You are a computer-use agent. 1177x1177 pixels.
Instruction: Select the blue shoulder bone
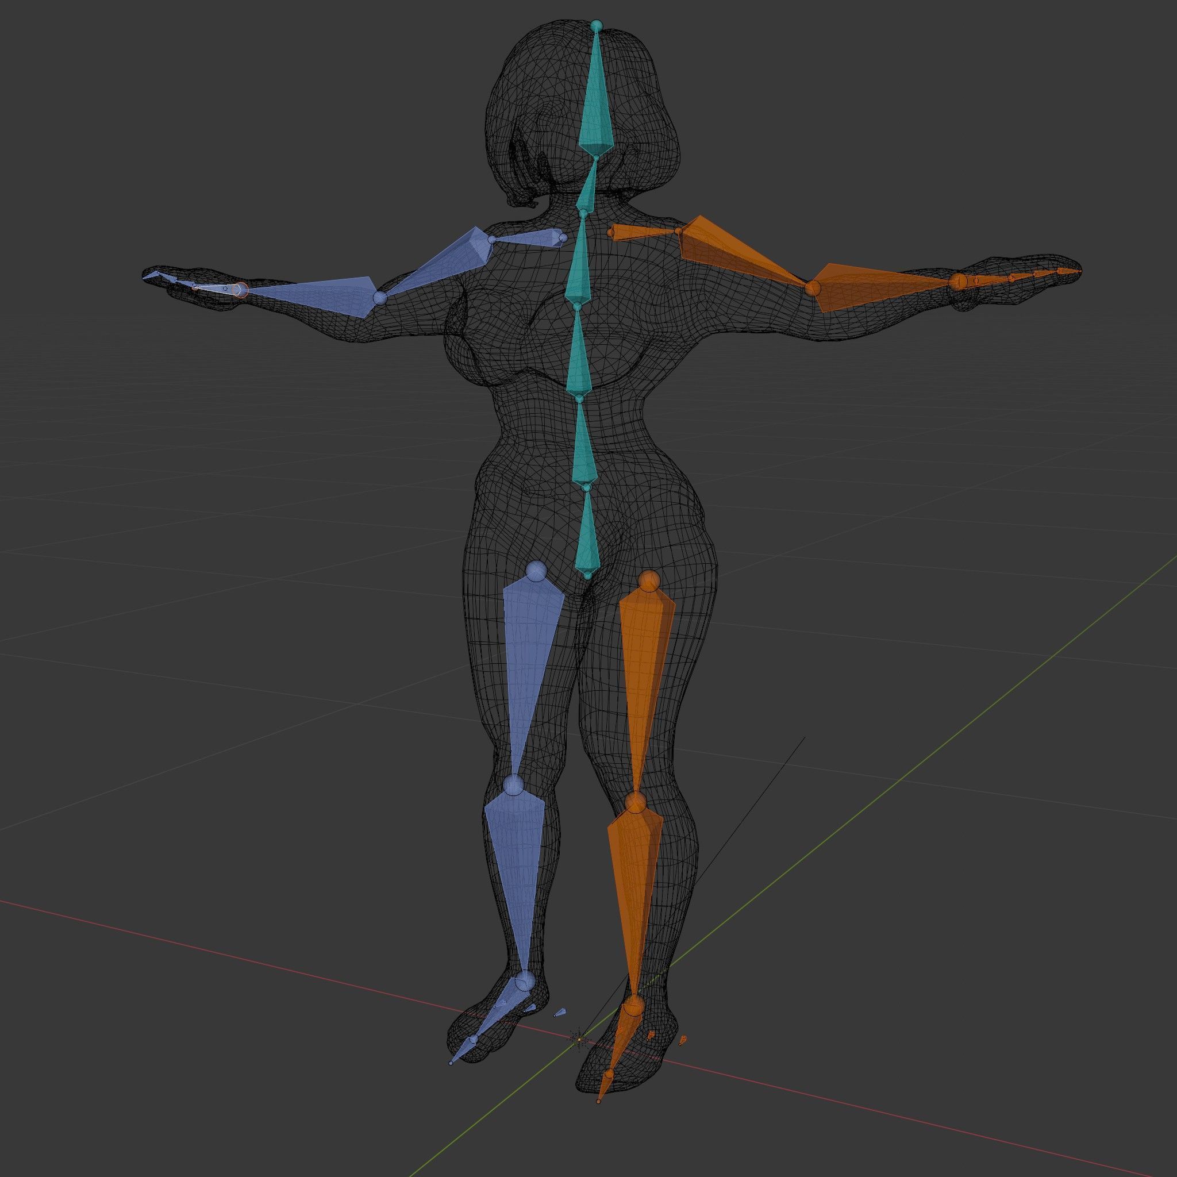coord(530,238)
